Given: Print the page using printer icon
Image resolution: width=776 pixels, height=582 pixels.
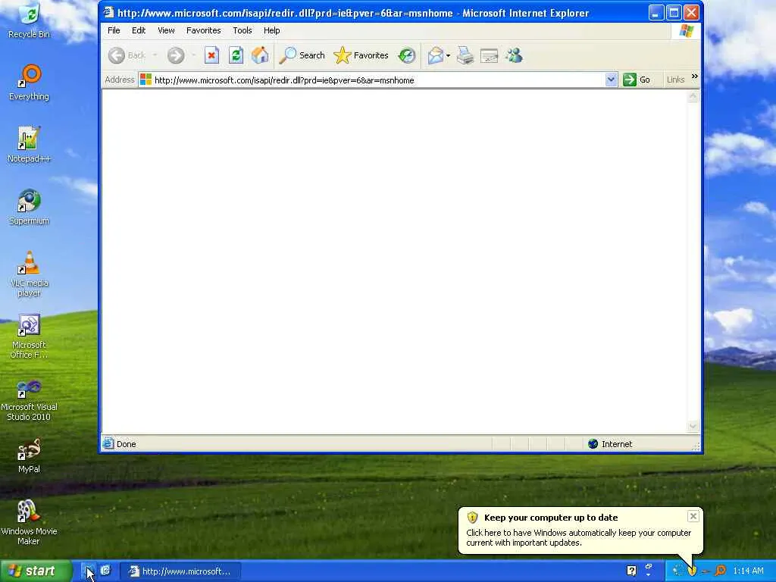Looking at the screenshot, I should tap(465, 55).
